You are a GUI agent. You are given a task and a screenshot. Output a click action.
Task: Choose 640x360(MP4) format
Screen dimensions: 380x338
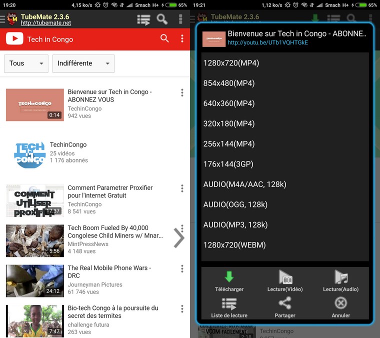point(285,103)
